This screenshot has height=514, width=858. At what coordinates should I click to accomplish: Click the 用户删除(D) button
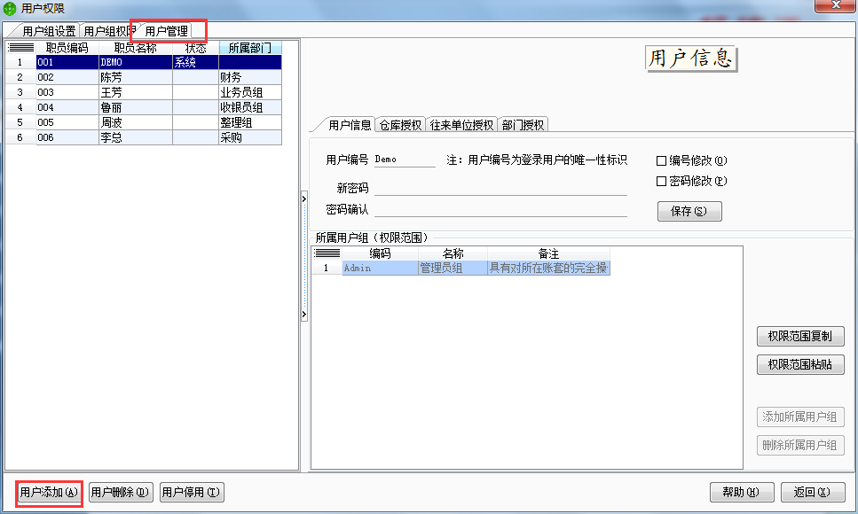(120, 492)
